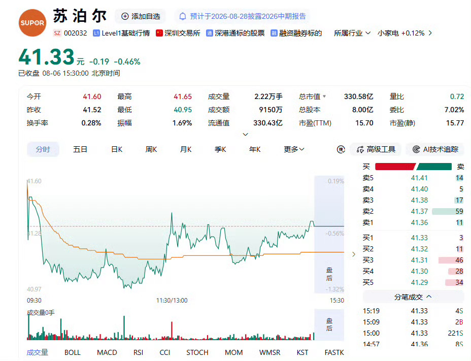Expand more quote details chevron below stats
471x361 pixels.
246,134
